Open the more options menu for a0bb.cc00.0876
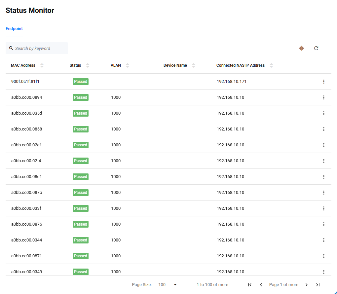The image size is (337, 294). pyautogui.click(x=324, y=224)
